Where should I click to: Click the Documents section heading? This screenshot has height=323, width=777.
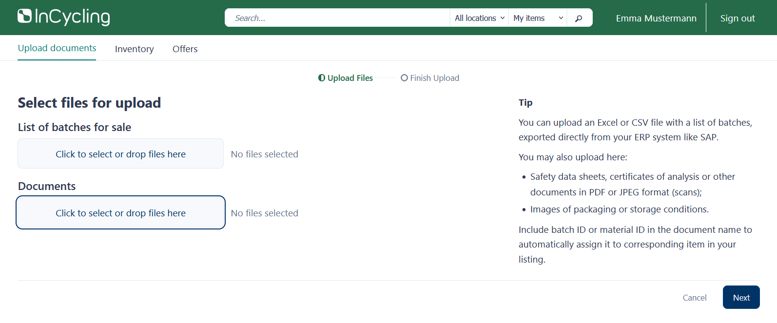[x=47, y=186]
